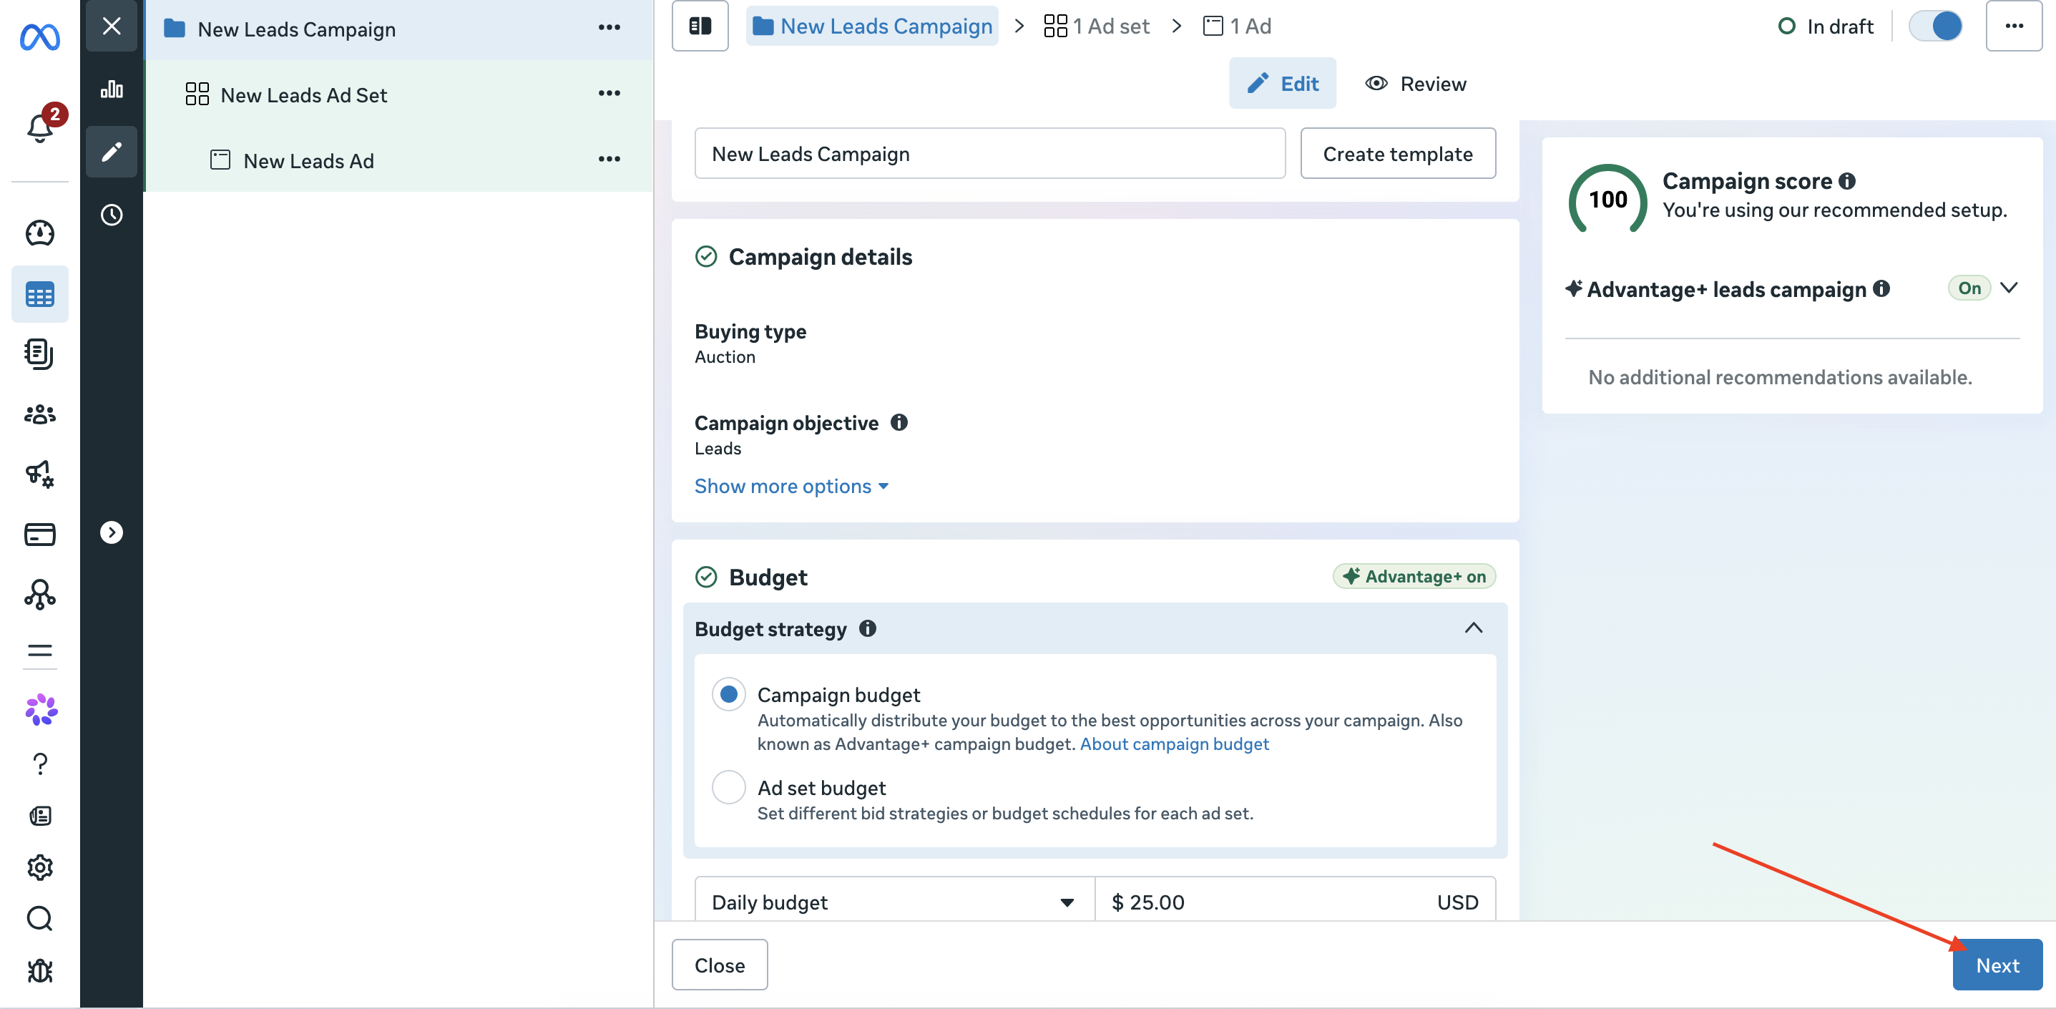Screen dimensions: 2056x1009
Task: Collapse the Budget strategy section
Action: [x=1474, y=628]
